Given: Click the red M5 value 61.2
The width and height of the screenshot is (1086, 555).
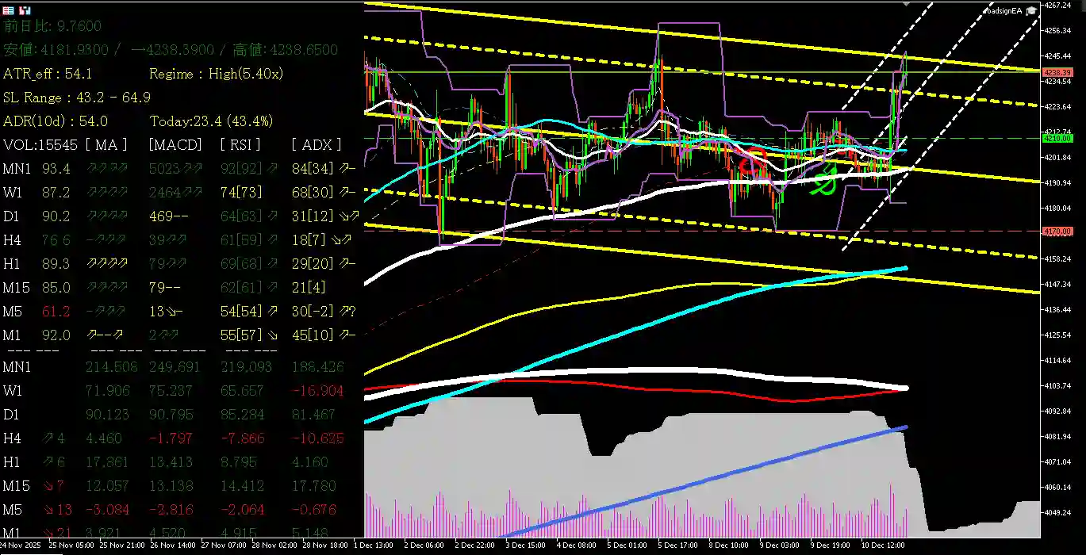Looking at the screenshot, I should pyautogui.click(x=56, y=311).
